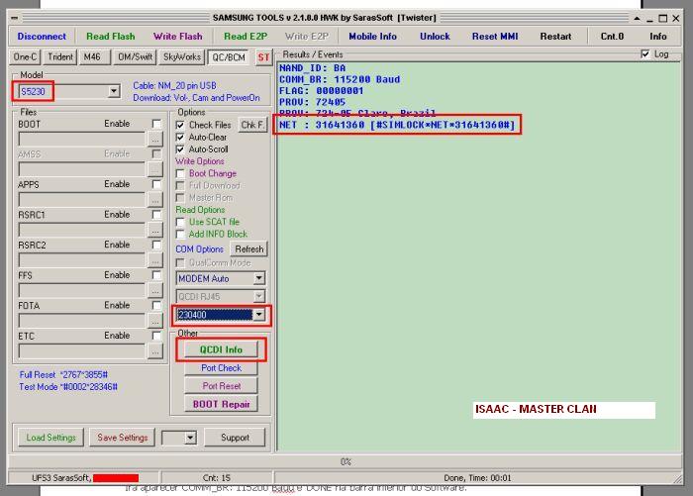Click the BOOT Repair button
Image resolution: width=693 pixels, height=496 pixels.
221,404
